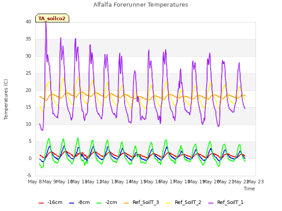The height and width of the screenshot is (211, 282).
Task: Toggle Ref_SoilT_1 legend label
Action: click(x=230, y=202)
